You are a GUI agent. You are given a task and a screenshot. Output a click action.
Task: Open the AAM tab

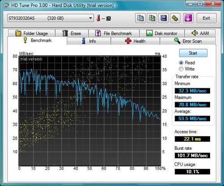coord(200,33)
